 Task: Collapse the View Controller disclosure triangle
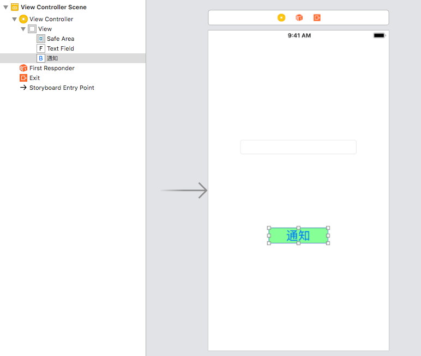point(15,19)
